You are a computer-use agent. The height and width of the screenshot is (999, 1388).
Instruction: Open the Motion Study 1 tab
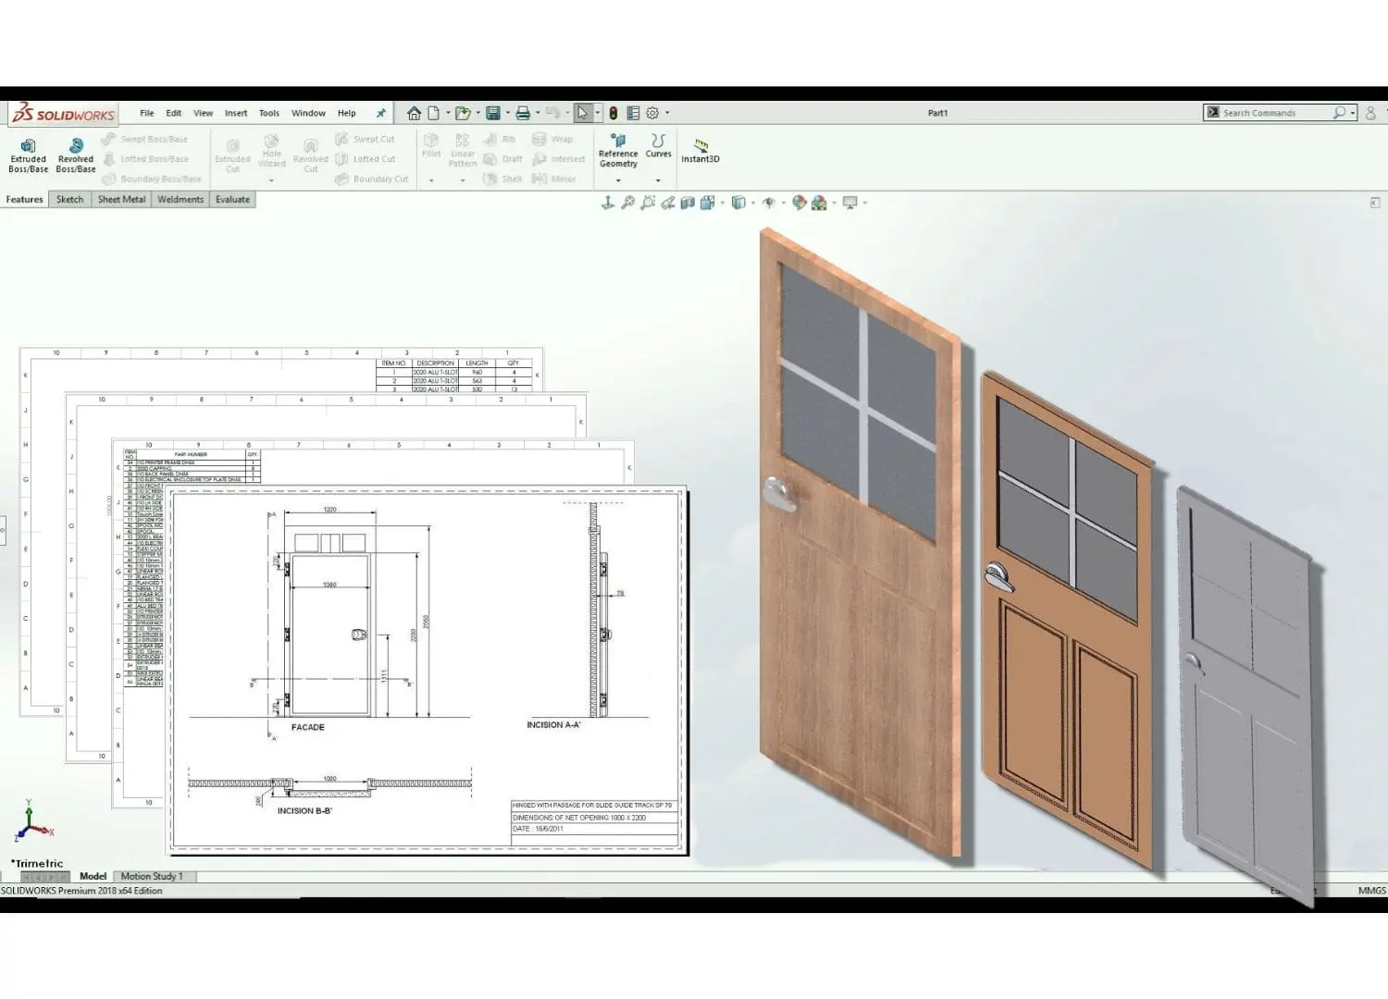pos(152,876)
